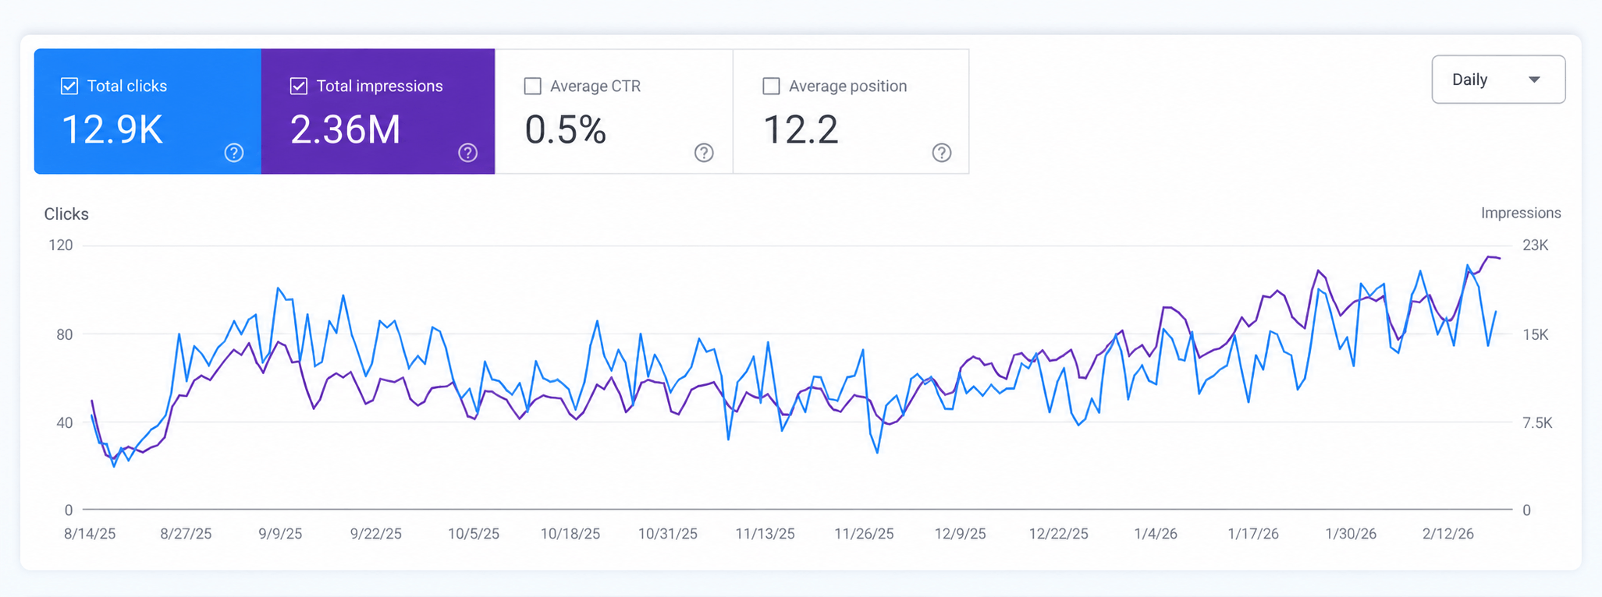Click the 0.5% average CTR value

pyautogui.click(x=566, y=129)
